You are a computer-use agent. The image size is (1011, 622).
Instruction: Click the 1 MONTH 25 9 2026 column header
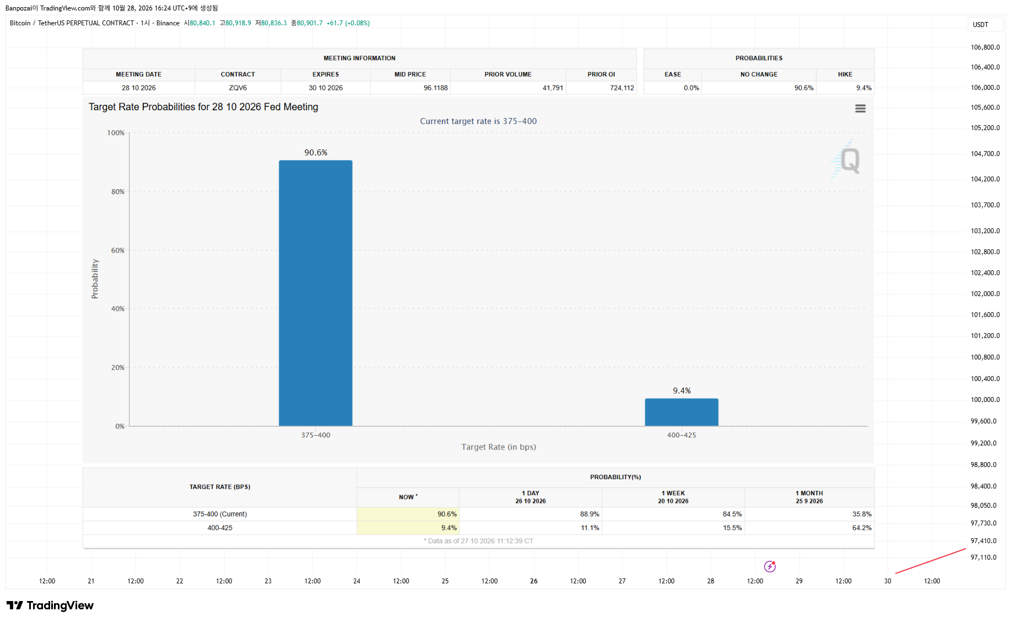coord(809,497)
